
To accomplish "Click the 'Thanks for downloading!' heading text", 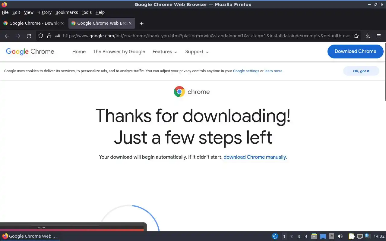I will click(x=193, y=116).
